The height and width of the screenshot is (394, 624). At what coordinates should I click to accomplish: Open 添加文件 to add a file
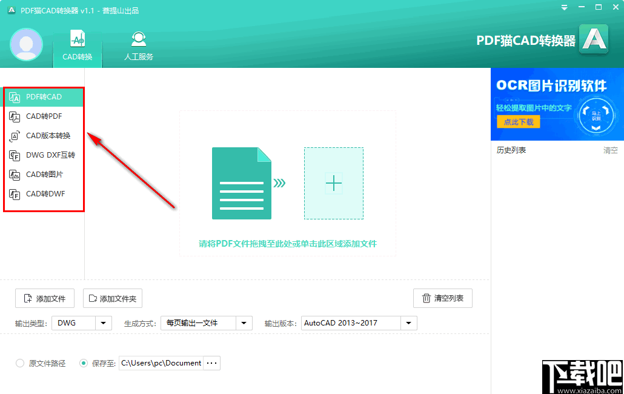coord(44,298)
